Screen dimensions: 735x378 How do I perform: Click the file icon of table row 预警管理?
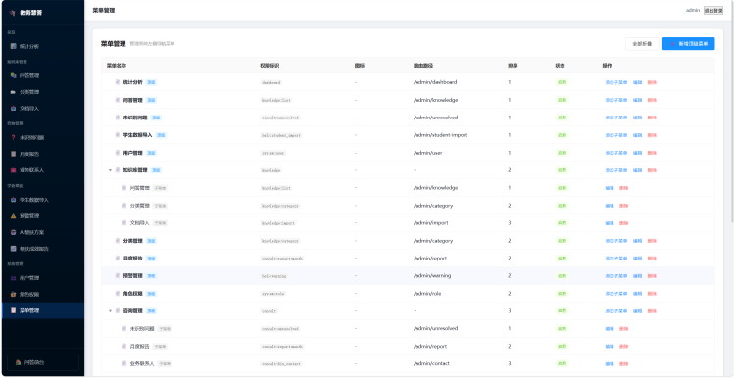pos(118,276)
